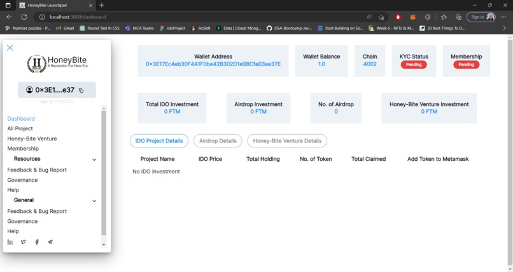Open Governance under Resources
This screenshot has width=513, height=272.
click(22, 180)
